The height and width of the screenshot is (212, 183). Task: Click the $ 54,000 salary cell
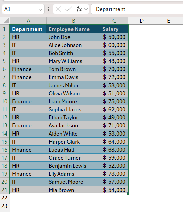[x=114, y=190]
